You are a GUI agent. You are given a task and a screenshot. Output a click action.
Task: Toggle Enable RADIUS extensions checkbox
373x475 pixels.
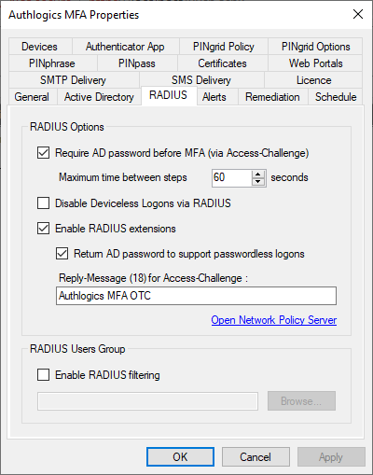(43, 229)
